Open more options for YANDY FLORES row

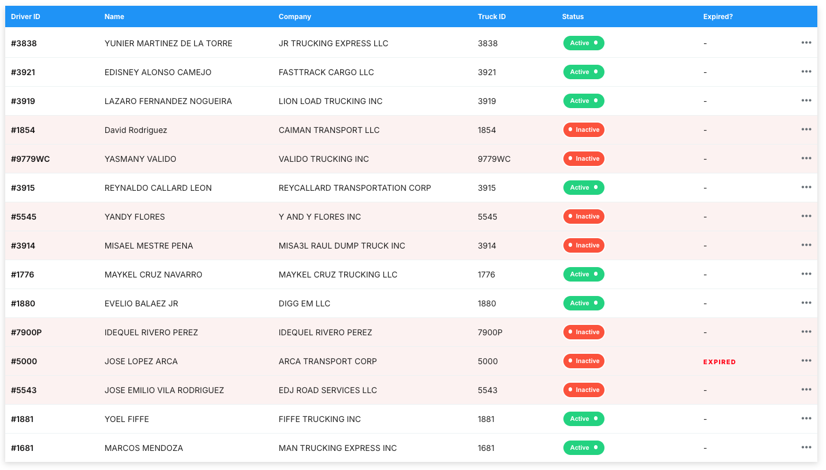click(806, 216)
